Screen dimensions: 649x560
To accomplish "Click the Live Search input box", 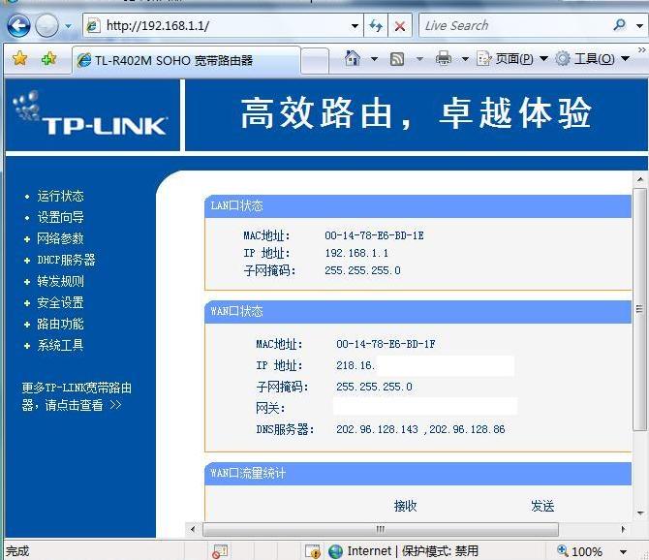I will pos(513,25).
